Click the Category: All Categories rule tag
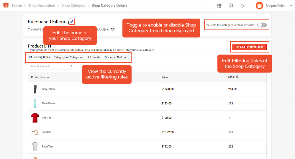This screenshot has height=159, width=295. tap(68, 57)
